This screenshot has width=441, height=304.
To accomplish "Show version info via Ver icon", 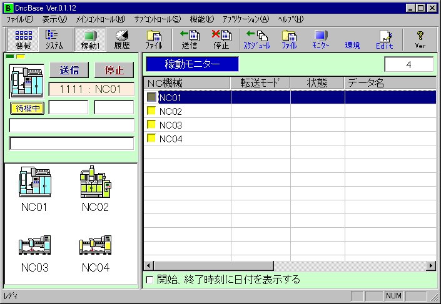I will coord(420,39).
